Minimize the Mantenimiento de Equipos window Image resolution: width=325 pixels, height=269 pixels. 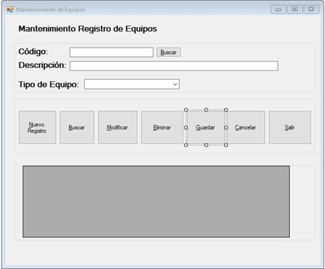coord(278,9)
